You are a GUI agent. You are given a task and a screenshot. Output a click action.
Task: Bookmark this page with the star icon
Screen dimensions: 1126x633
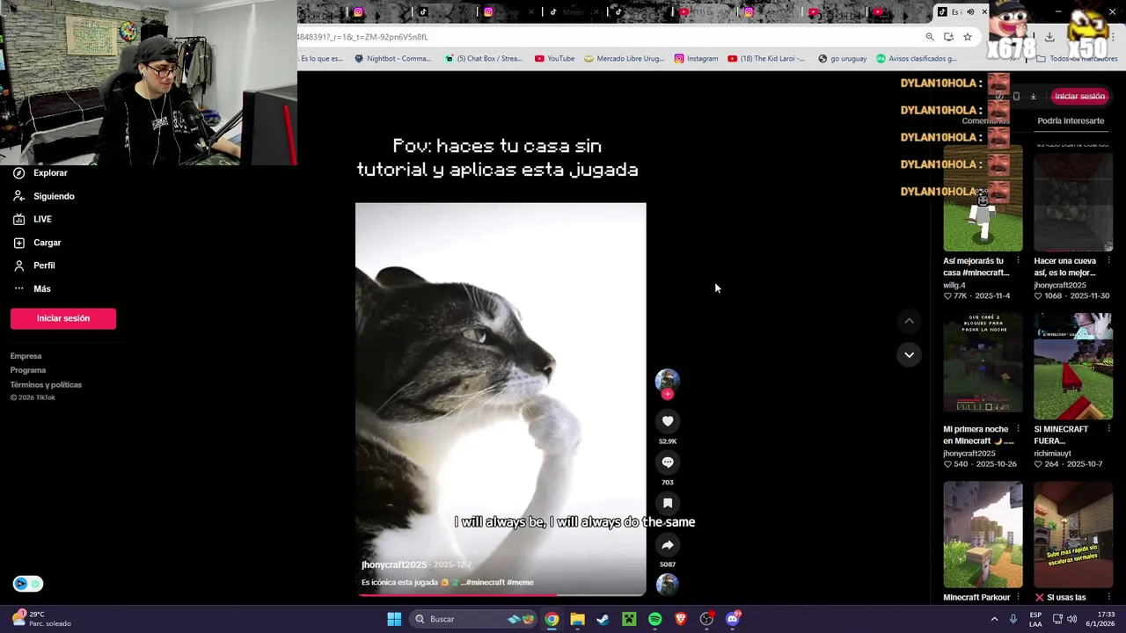click(x=968, y=37)
